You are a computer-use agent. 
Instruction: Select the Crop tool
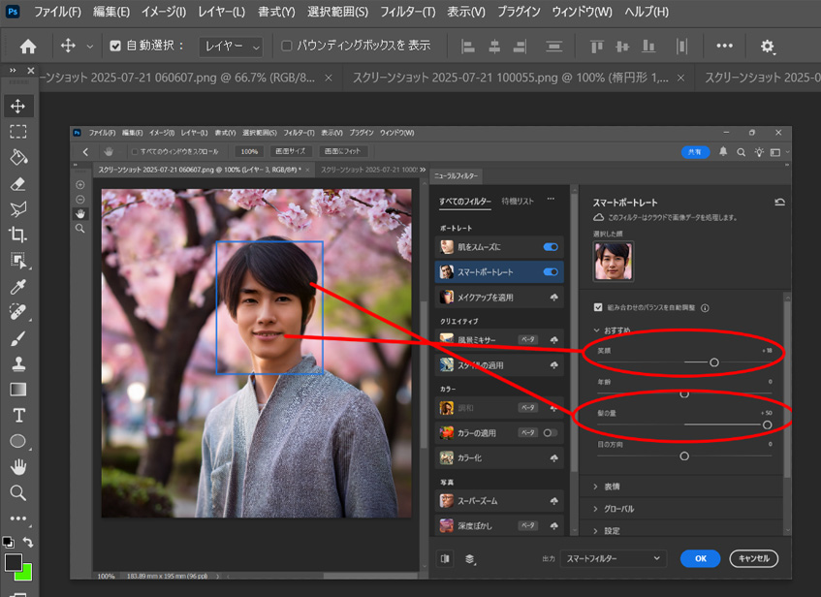(18, 235)
